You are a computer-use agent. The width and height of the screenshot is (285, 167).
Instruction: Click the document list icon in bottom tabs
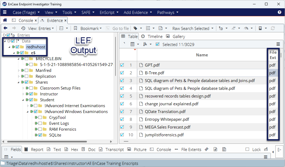(x=224, y=149)
